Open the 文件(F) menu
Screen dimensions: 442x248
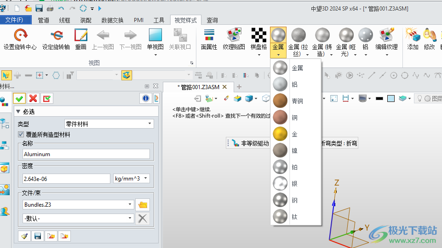(15, 20)
